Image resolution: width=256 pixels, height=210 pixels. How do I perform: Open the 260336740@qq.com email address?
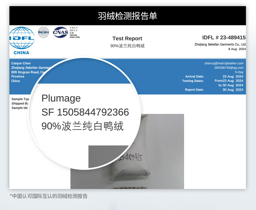(x=228, y=68)
